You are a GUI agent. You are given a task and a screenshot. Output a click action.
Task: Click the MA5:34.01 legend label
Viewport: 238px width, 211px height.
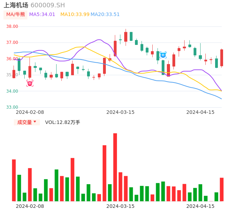tap(42, 15)
